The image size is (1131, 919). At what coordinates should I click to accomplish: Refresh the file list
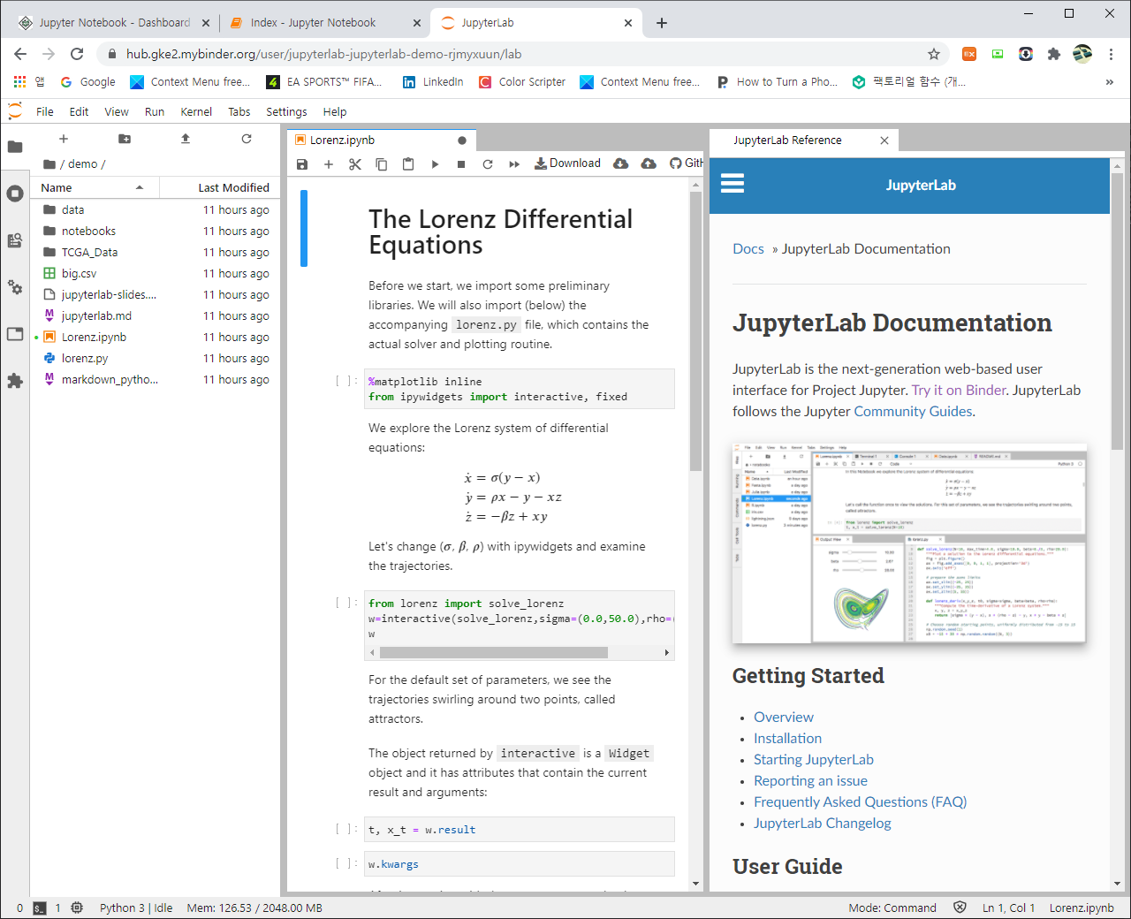[x=247, y=139]
